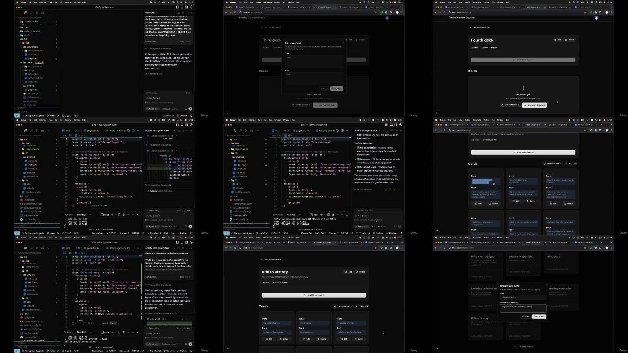The image size is (628, 353).
Task: Expand the node_modules folder in the explorer
Action: [x=31, y=31]
